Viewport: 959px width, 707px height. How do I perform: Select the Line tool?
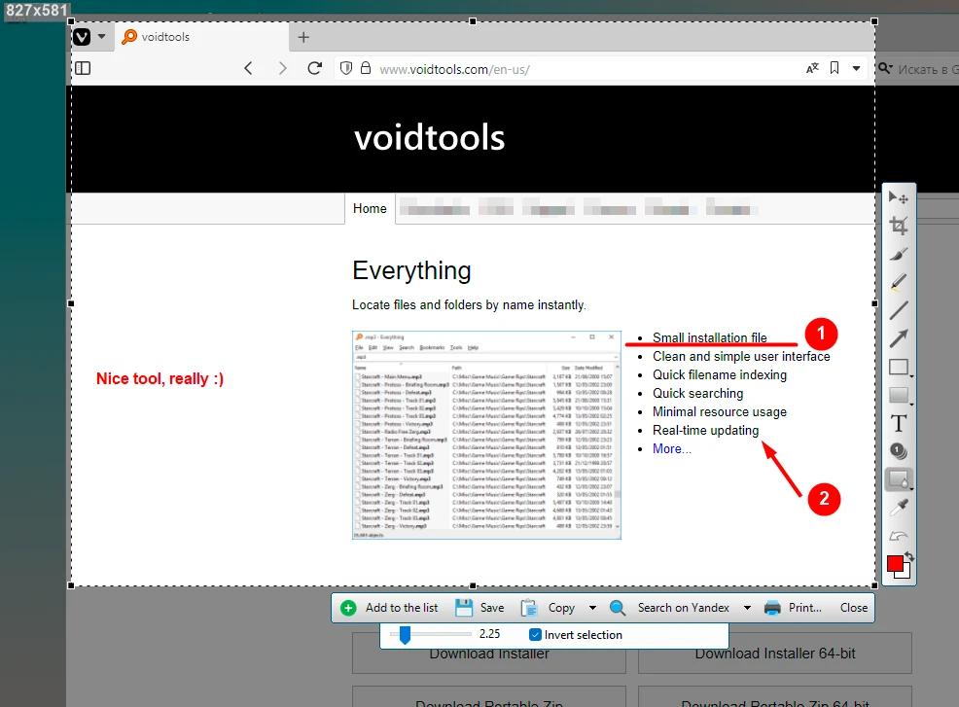coord(898,310)
